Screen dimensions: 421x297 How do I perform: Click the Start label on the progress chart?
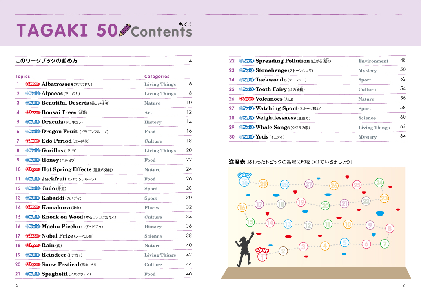(262, 251)
